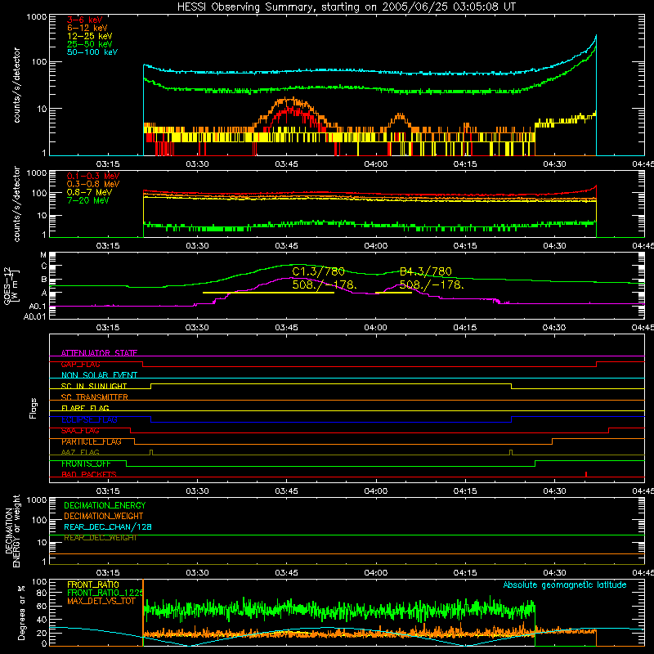The height and width of the screenshot is (654, 654).
Task: Click the PARTICLE_FLAG label
Action: pyautogui.click(x=92, y=441)
